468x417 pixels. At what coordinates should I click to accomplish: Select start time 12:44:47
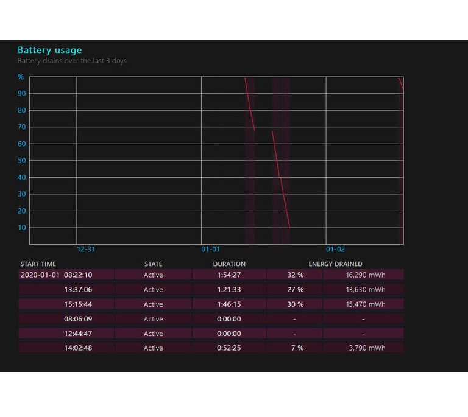pos(78,334)
